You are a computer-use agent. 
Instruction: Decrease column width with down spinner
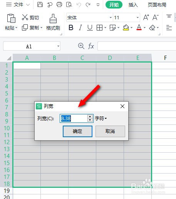(90, 120)
